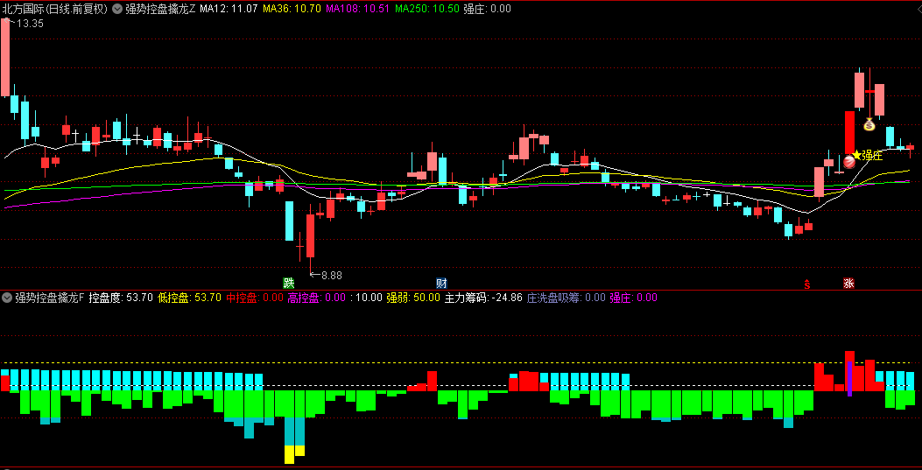This screenshot has width=922, height=470.
Task: Click the blue 财 info marker
Action: tap(441, 284)
